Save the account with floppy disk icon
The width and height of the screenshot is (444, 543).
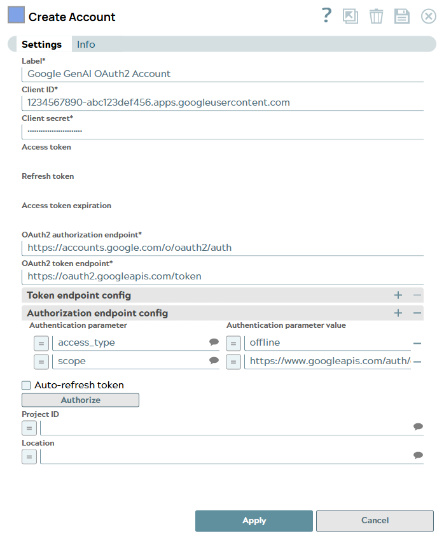(x=402, y=16)
